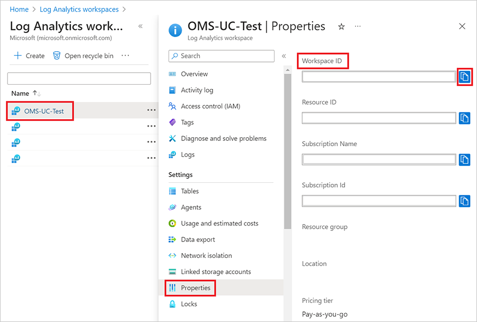Collapse the Log Analytics workspaces list pane
This screenshot has height=322, width=477.
click(140, 26)
